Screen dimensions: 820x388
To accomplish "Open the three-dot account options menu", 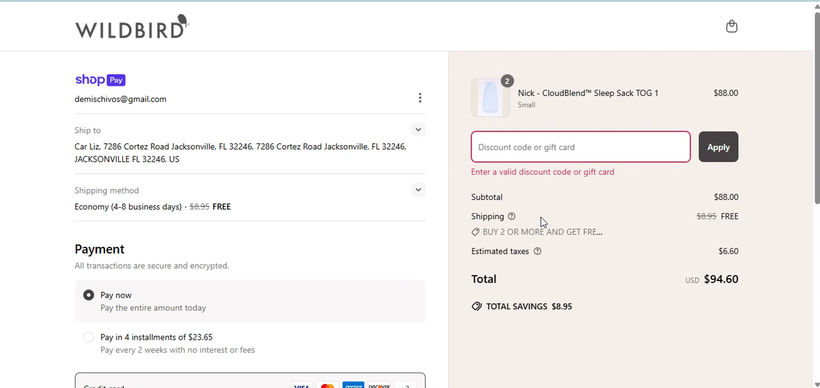I will [420, 98].
